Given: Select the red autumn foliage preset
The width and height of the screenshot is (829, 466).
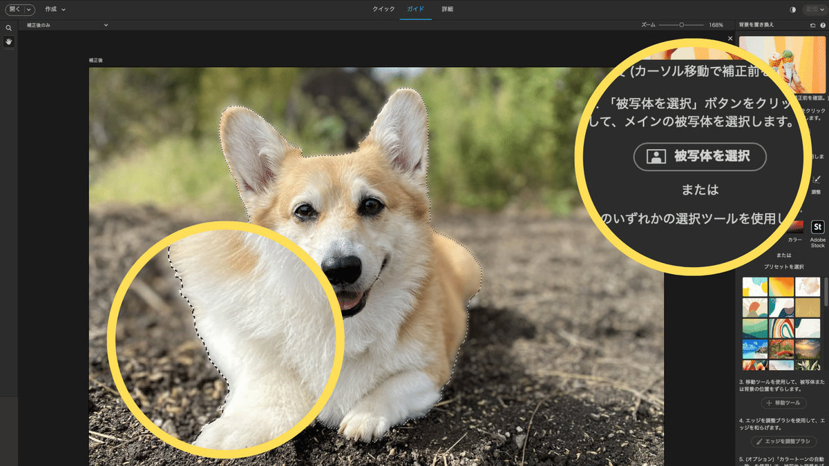Looking at the screenshot, I should 781,349.
